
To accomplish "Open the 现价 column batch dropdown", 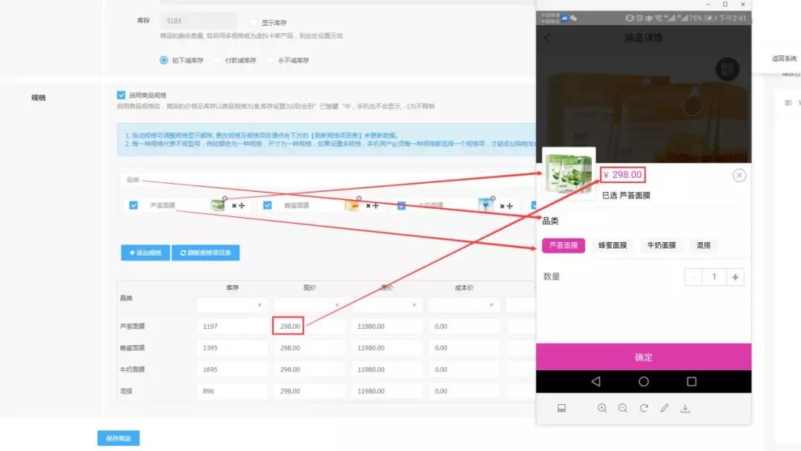I will tap(309, 304).
